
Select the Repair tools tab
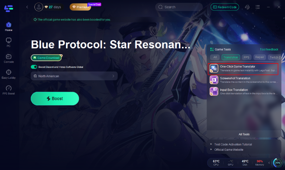(x=260, y=57)
